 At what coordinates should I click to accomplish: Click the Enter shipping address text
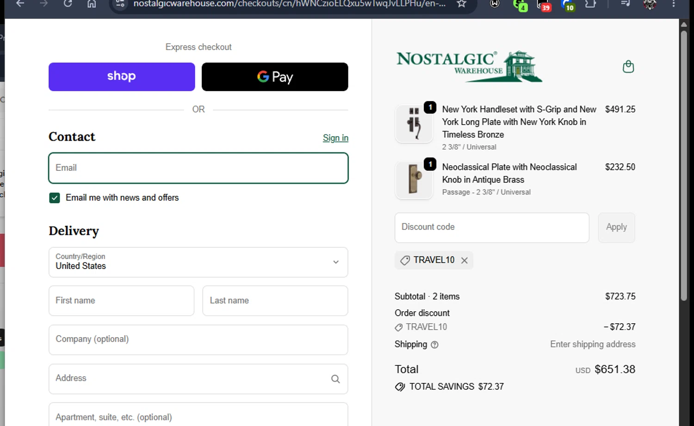pos(593,345)
